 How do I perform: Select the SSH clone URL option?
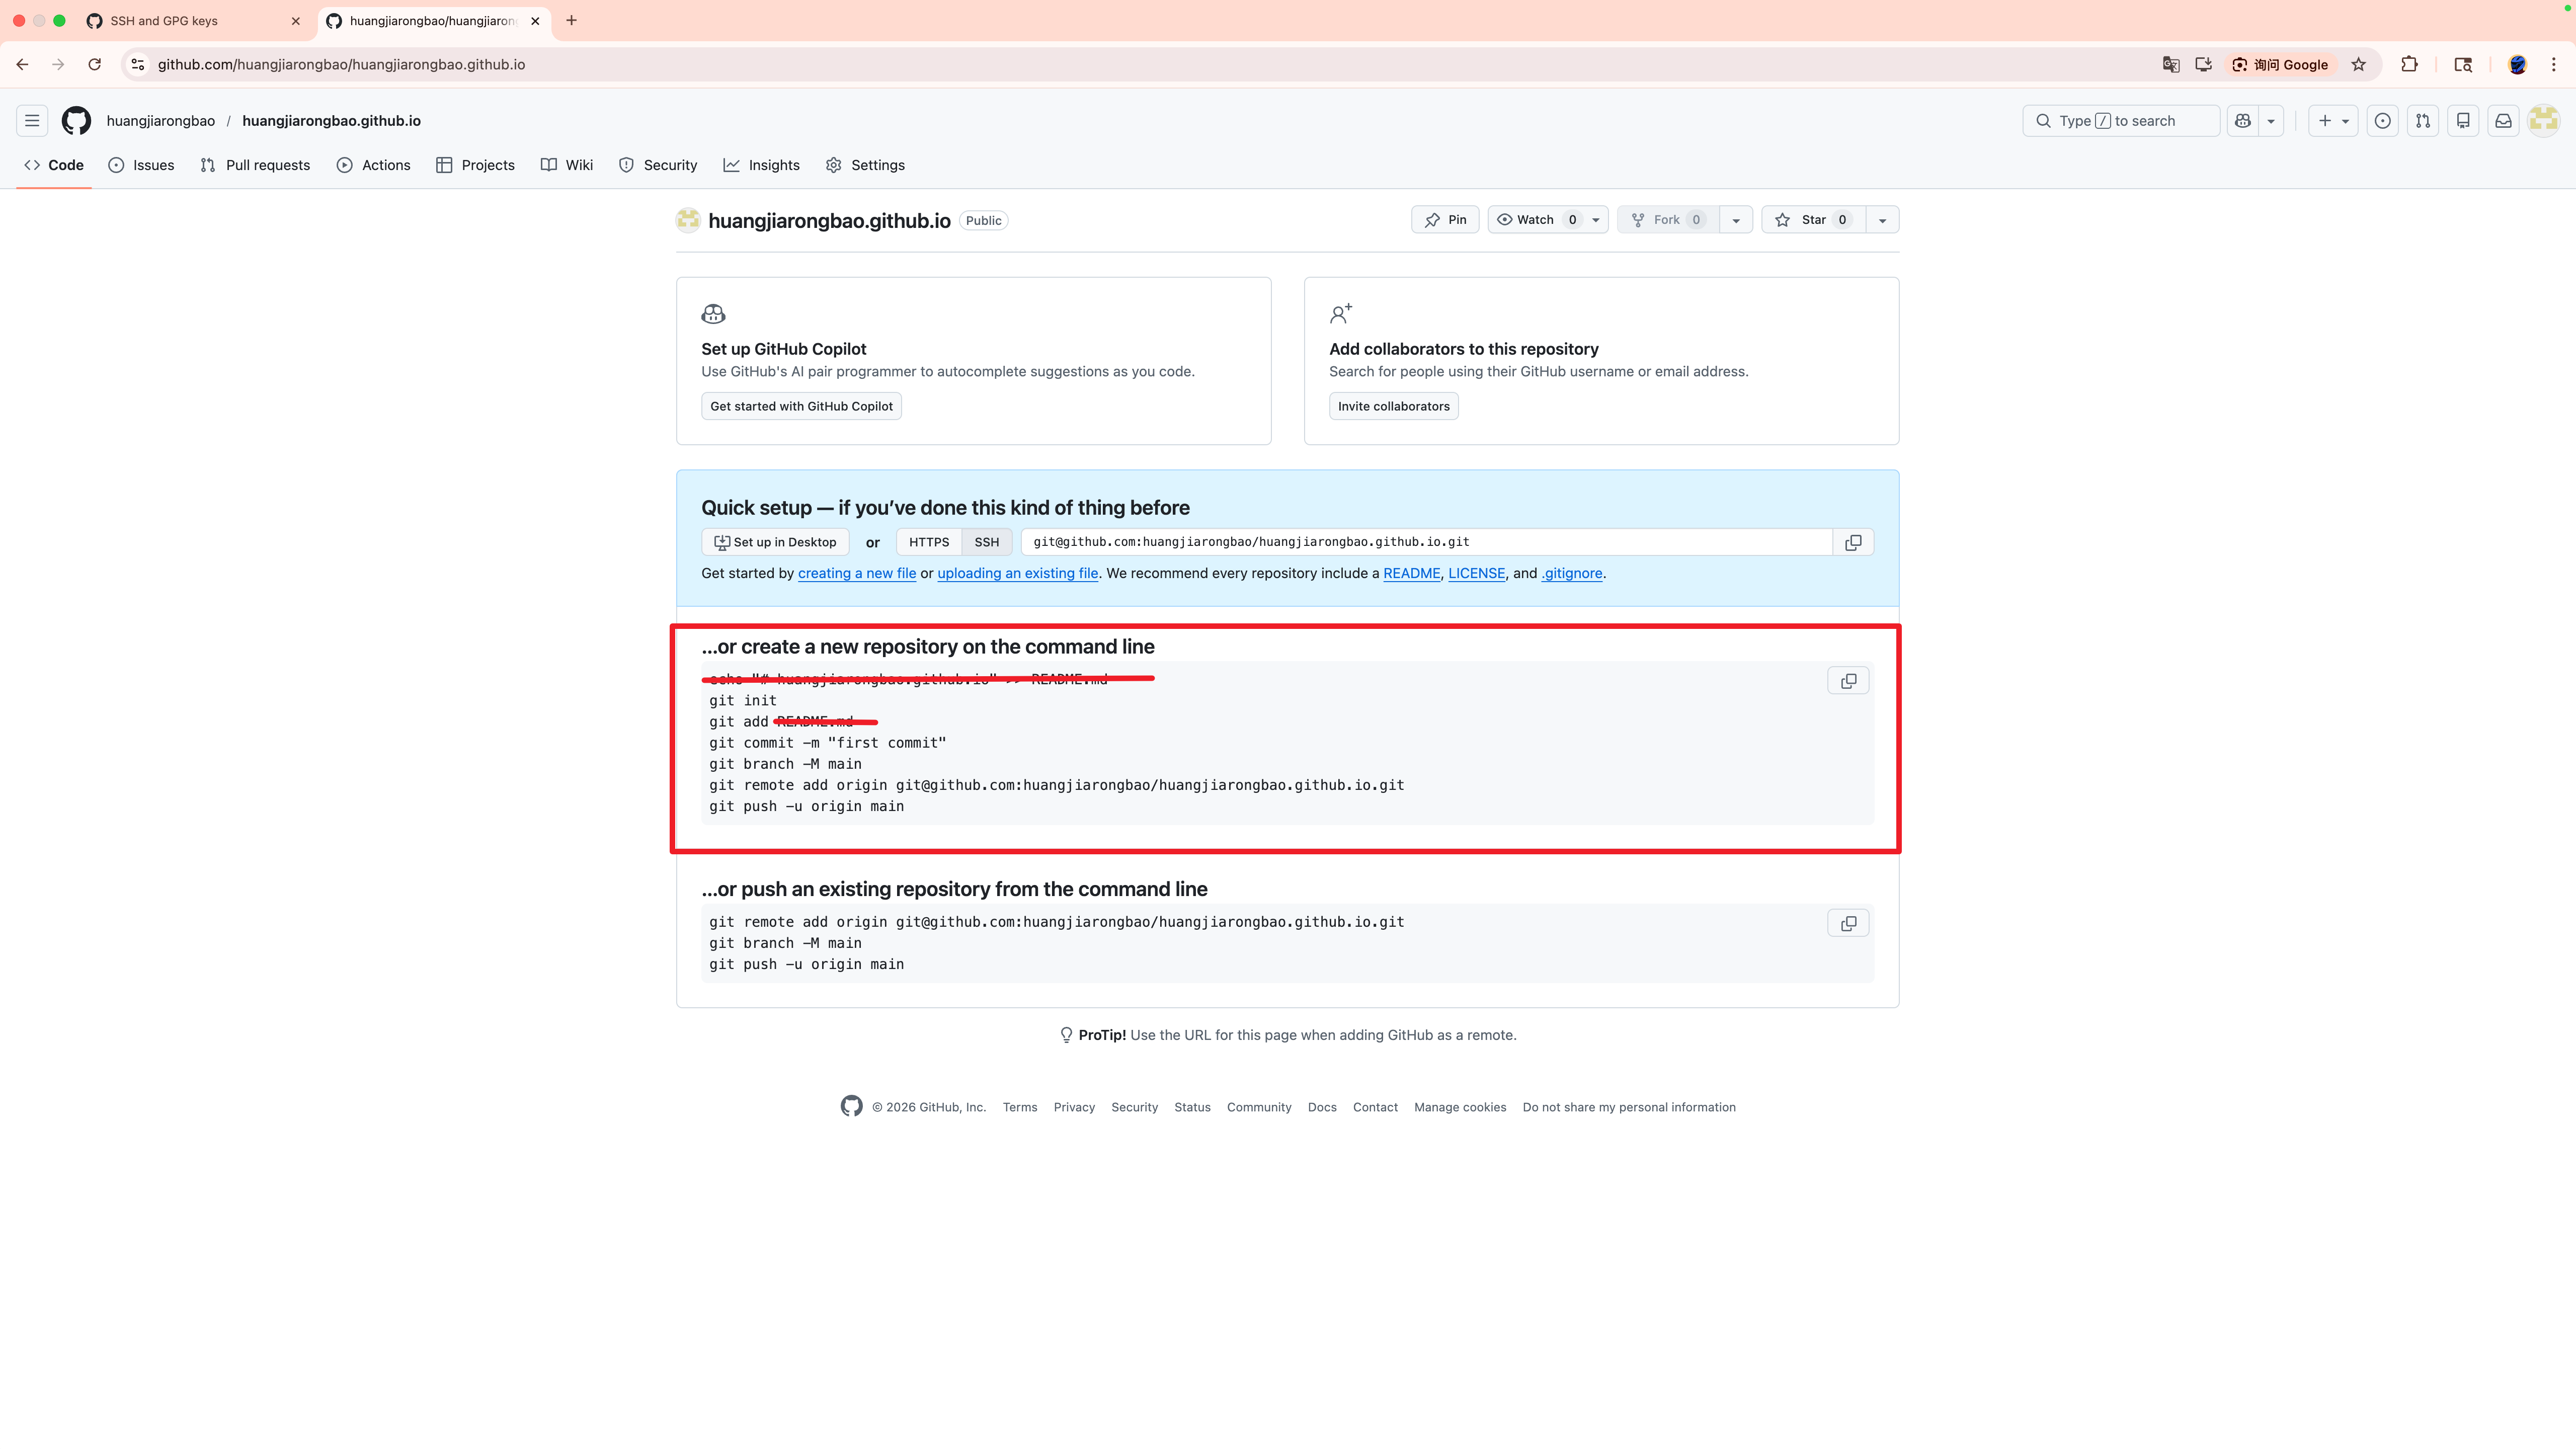tap(987, 542)
